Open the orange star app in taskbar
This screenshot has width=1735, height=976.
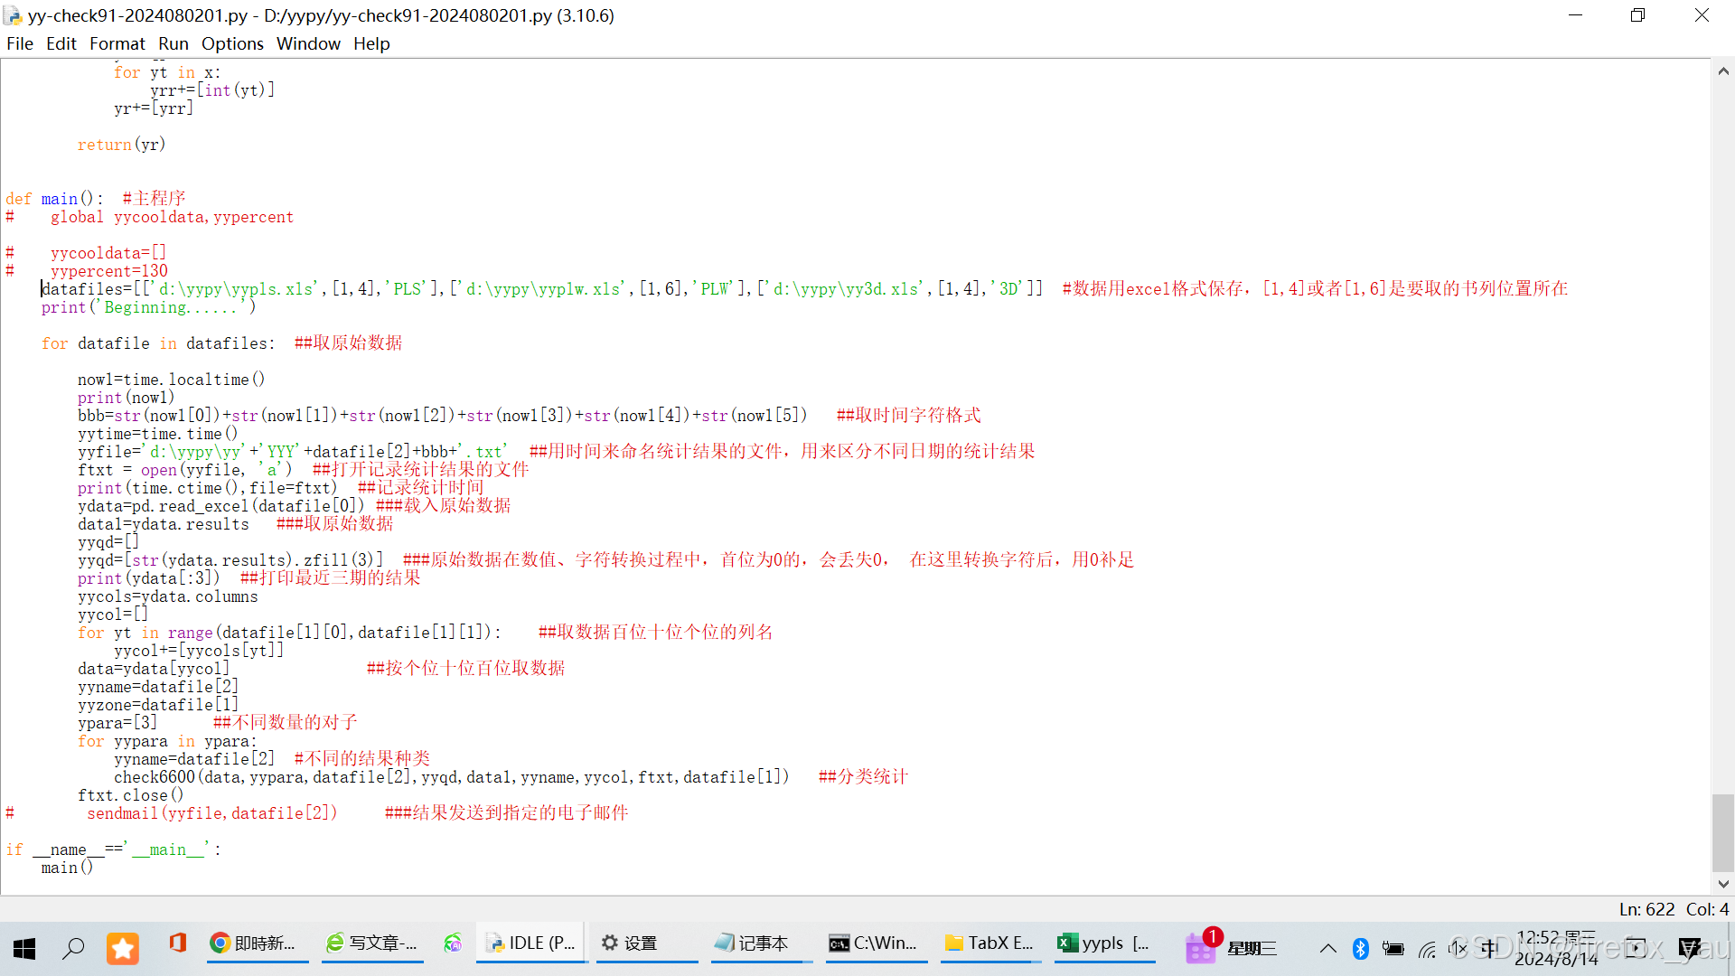(x=123, y=948)
